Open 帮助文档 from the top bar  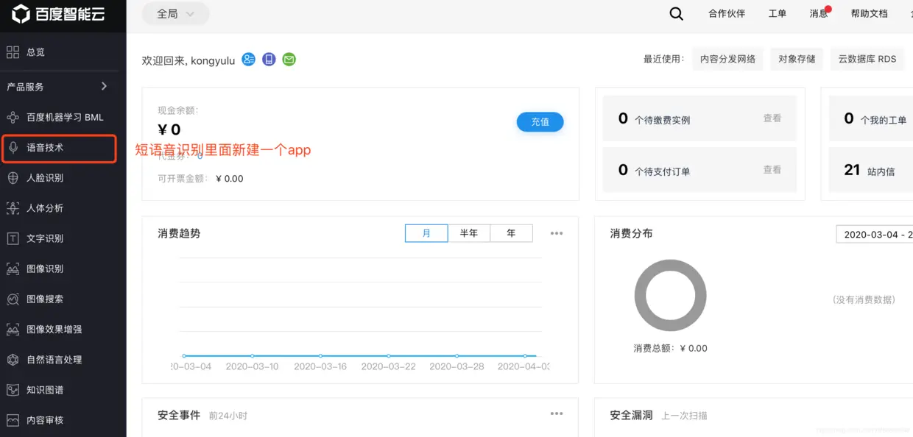869,13
